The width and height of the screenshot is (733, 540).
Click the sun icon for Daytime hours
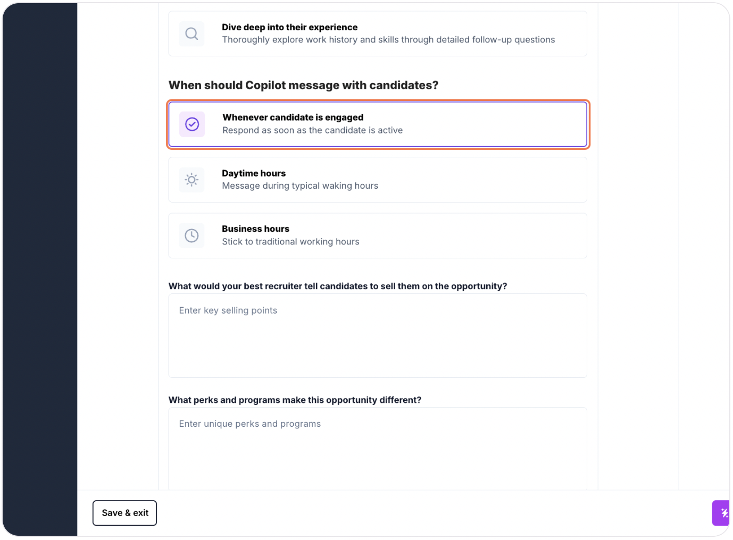pyautogui.click(x=191, y=180)
